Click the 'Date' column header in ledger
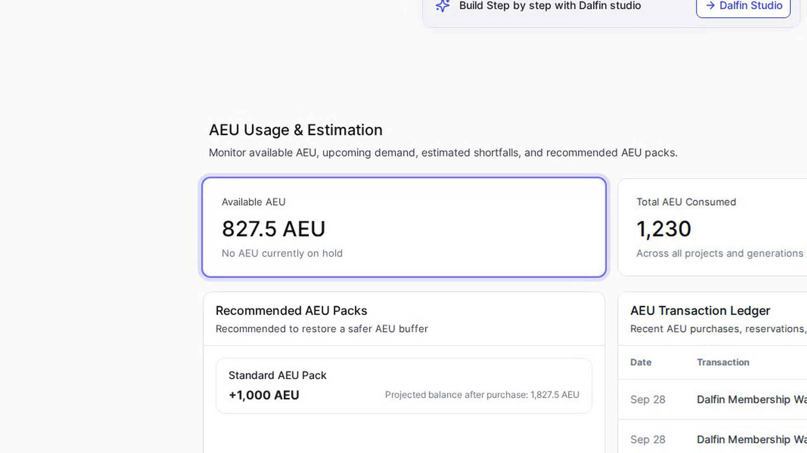The image size is (807, 453). click(x=641, y=362)
